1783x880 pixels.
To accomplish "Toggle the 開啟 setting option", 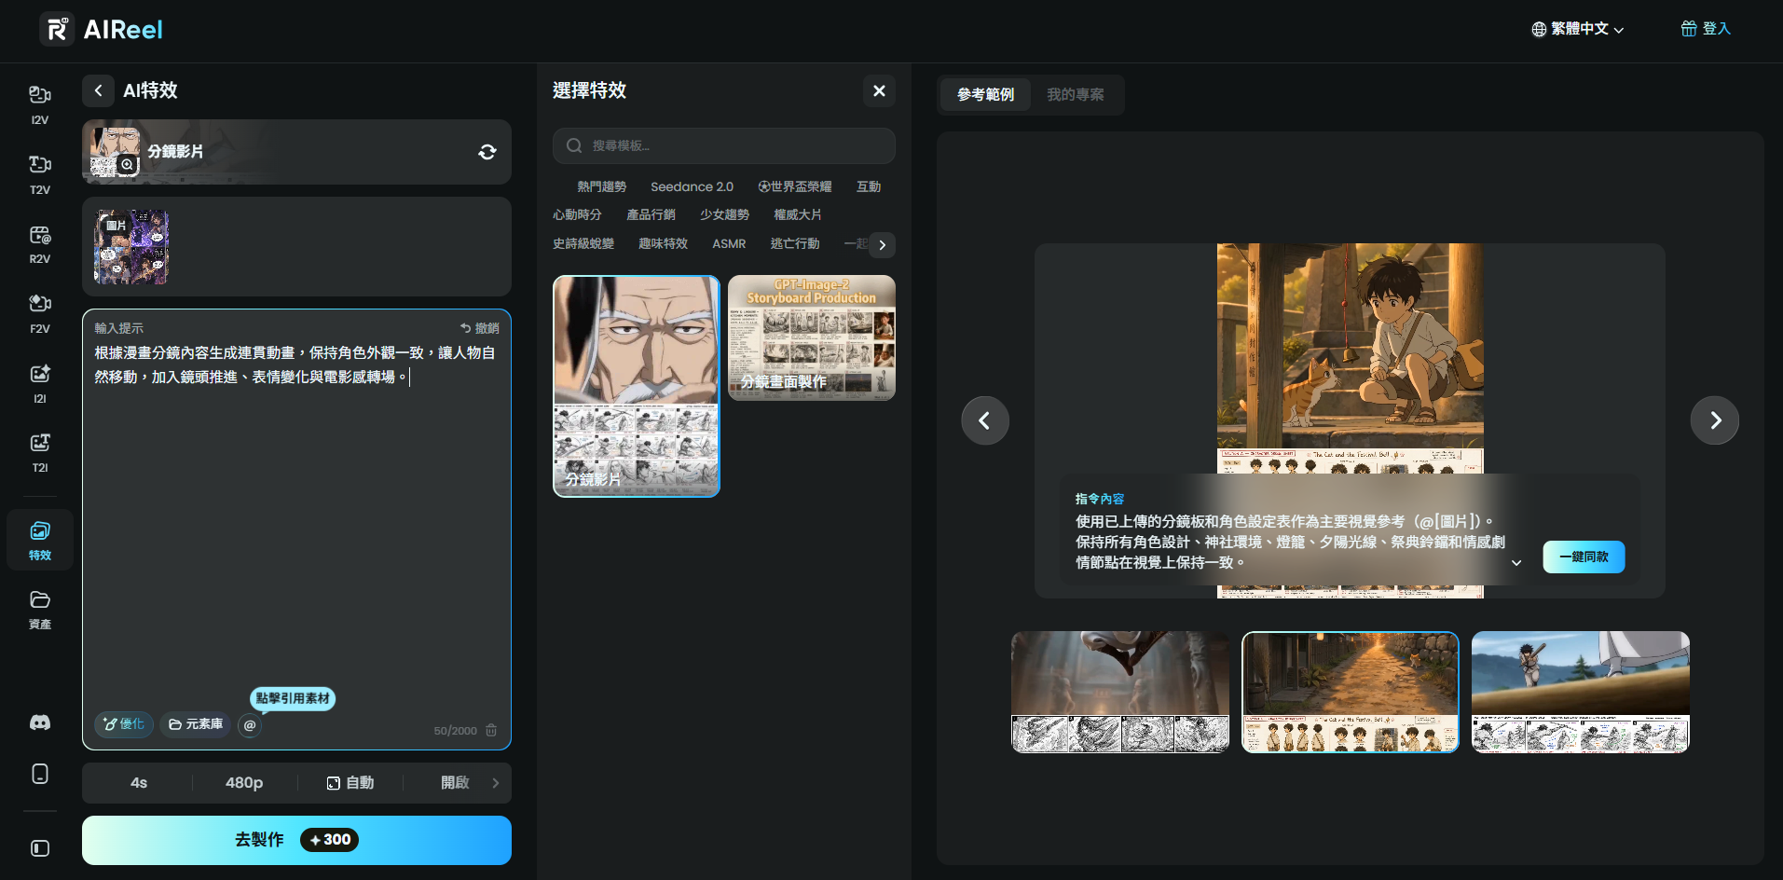I will coord(455,783).
